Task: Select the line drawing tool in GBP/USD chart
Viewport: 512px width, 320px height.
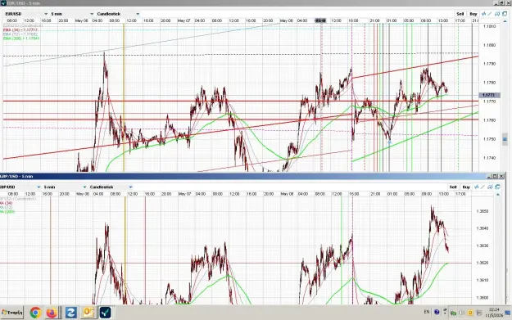Action: pos(483,187)
